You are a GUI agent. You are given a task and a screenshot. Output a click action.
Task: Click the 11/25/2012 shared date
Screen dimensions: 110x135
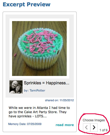(67, 100)
